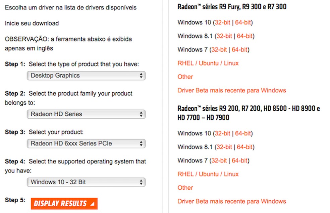The image size is (330, 213).
Task: Click the Other link under R9 200 series
Action: 185,188
